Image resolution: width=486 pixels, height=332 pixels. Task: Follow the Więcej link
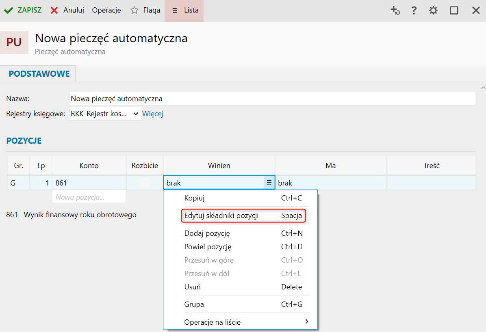153,114
